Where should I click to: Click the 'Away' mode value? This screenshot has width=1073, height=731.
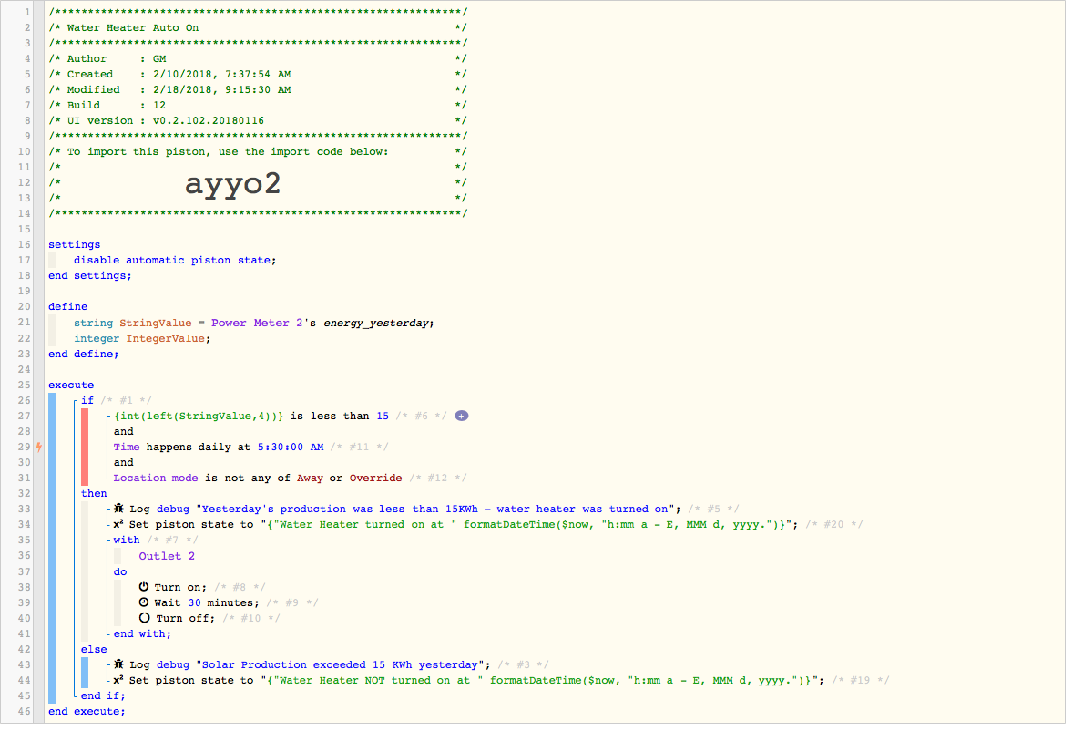coord(310,478)
